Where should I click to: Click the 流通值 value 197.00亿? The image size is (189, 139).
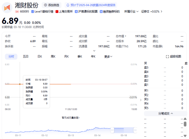coord(104,47)
